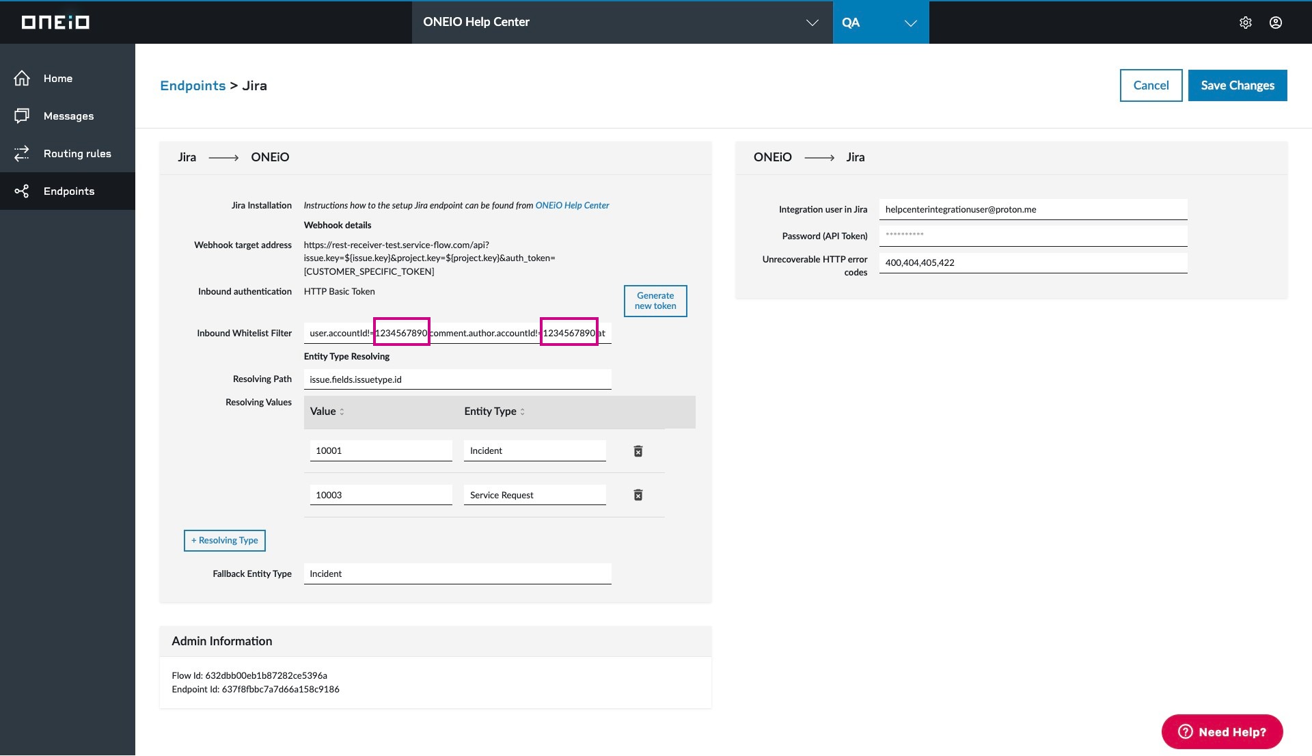1312x756 pixels.
Task: Go to Routing rules in sidebar
Action: 68,154
